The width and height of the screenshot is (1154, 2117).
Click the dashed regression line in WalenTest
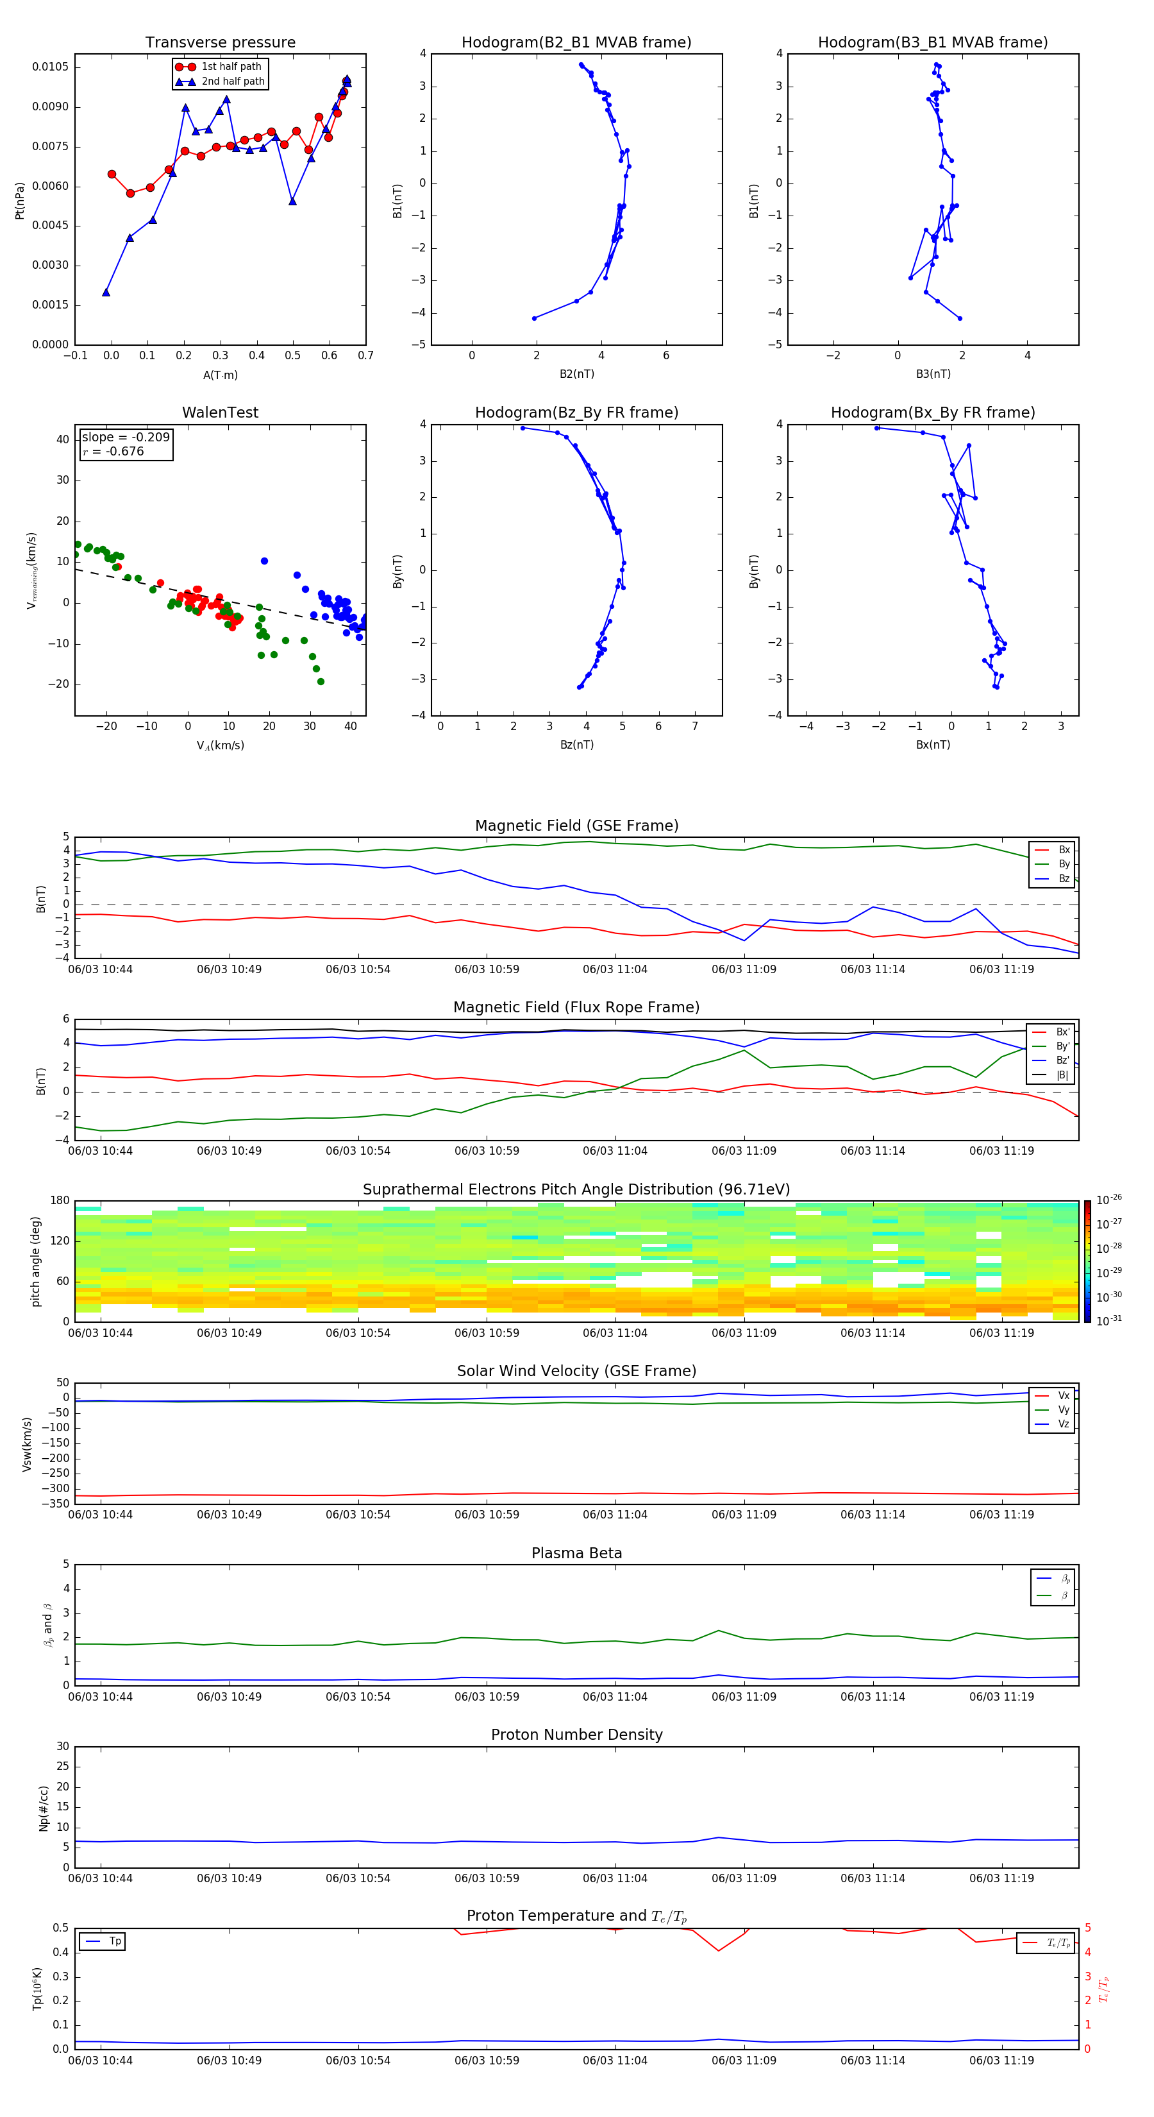tap(220, 600)
